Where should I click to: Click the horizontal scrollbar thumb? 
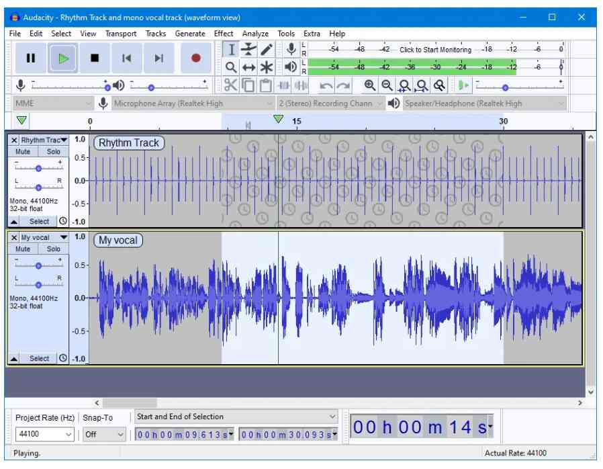[x=129, y=403]
